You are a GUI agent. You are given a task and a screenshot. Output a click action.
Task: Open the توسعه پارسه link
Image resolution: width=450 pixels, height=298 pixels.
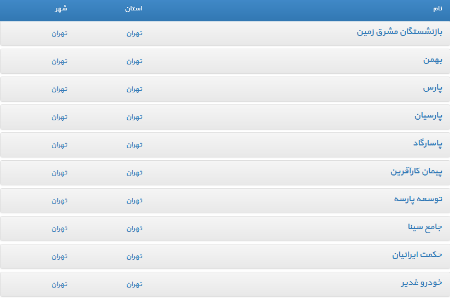418,199
